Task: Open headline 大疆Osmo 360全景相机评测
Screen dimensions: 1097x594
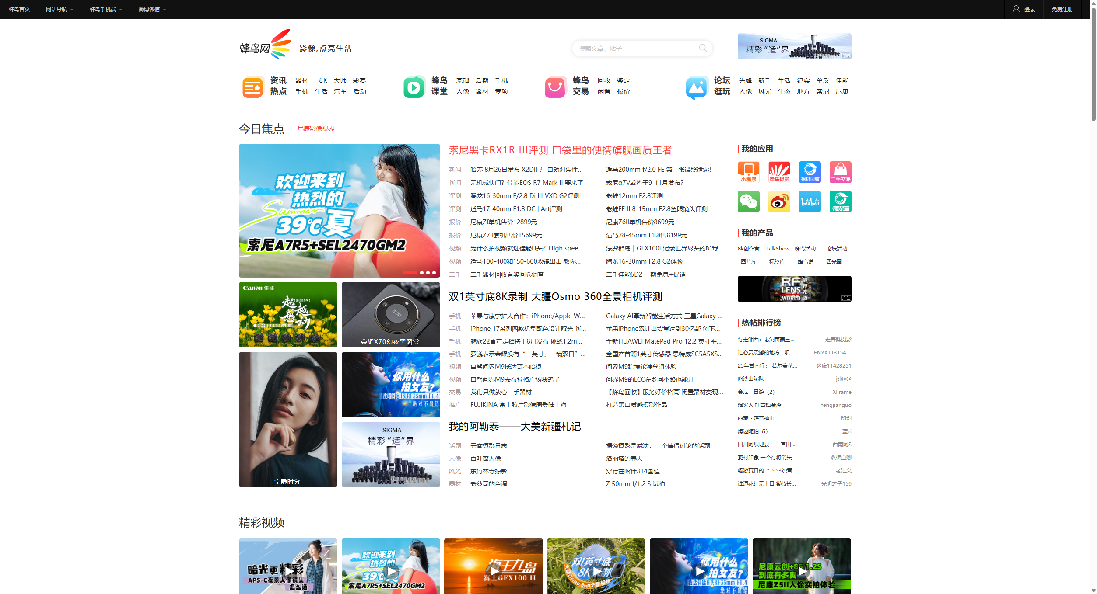Action: tap(555, 296)
